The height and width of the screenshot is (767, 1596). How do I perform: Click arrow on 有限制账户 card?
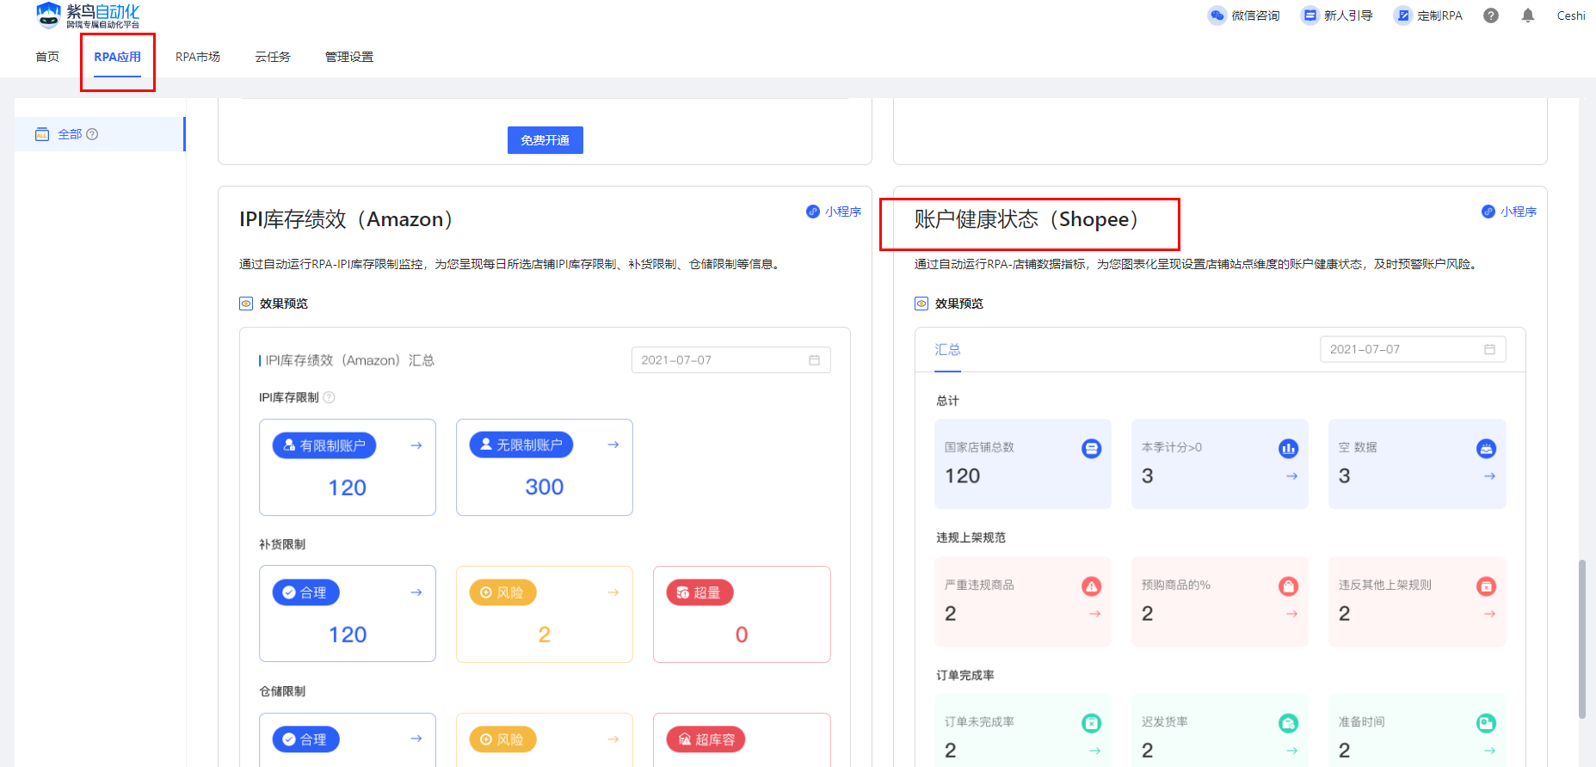(x=416, y=445)
